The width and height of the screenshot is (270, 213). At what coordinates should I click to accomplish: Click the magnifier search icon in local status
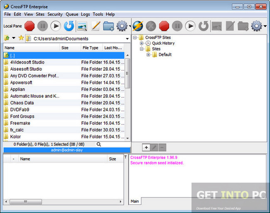pyautogui.click(x=99, y=144)
